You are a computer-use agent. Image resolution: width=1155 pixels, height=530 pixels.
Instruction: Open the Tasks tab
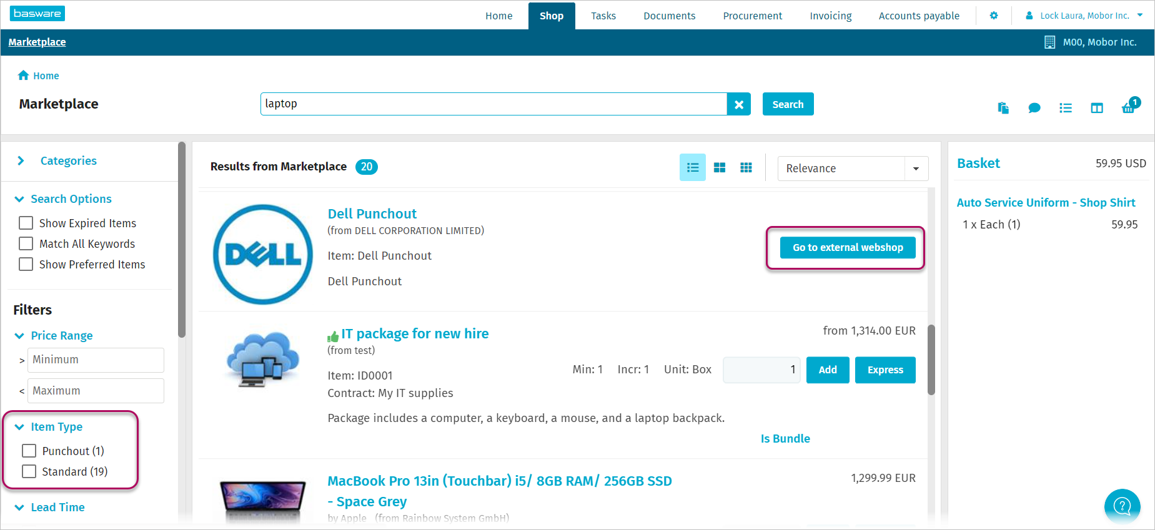603,16
